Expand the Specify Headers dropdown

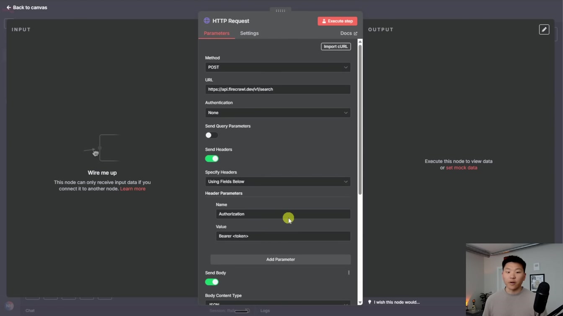click(x=278, y=182)
